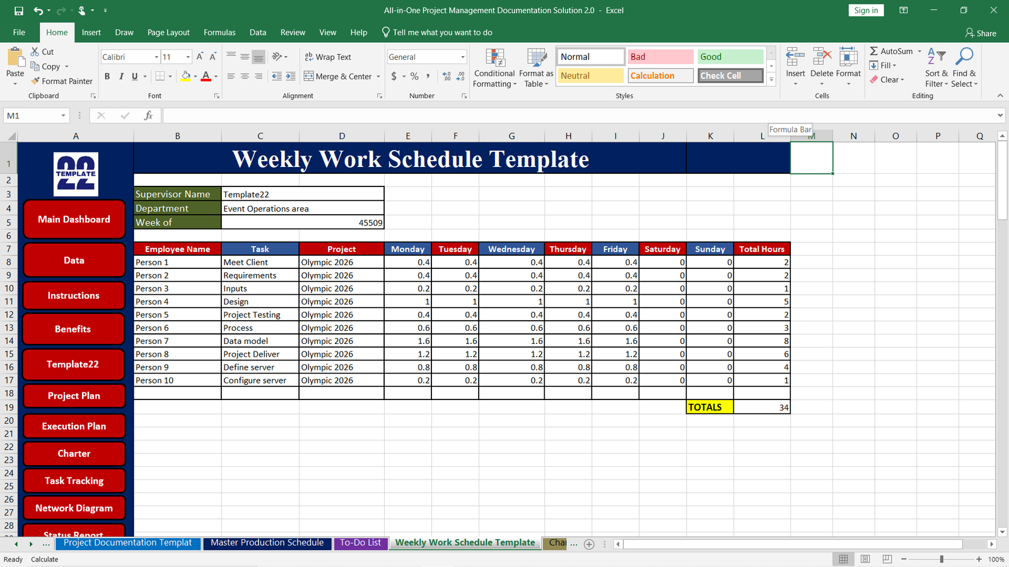Apply Percent Style format
1009x567 pixels.
414,76
